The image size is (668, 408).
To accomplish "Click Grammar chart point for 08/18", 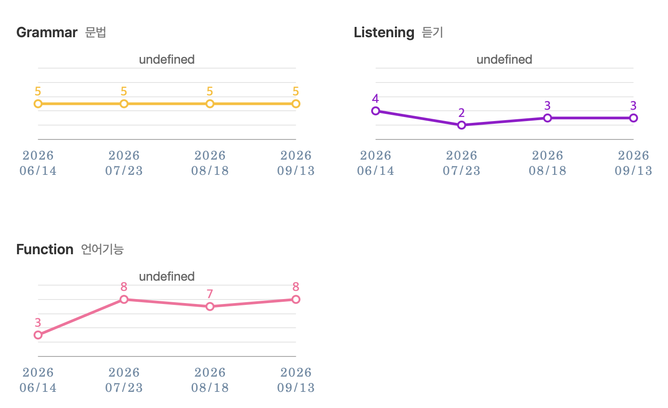I will pos(210,104).
